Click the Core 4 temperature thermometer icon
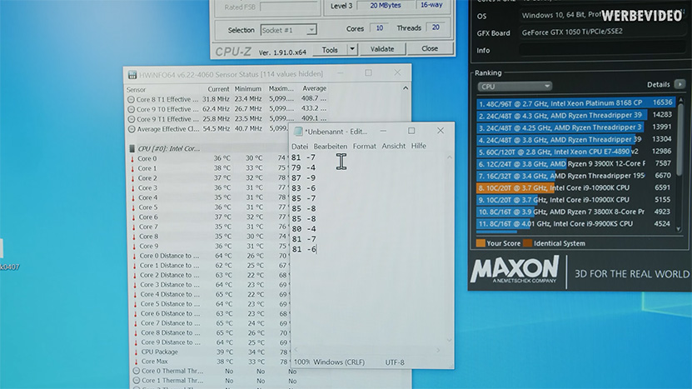The height and width of the screenshot is (389, 692). click(x=133, y=197)
